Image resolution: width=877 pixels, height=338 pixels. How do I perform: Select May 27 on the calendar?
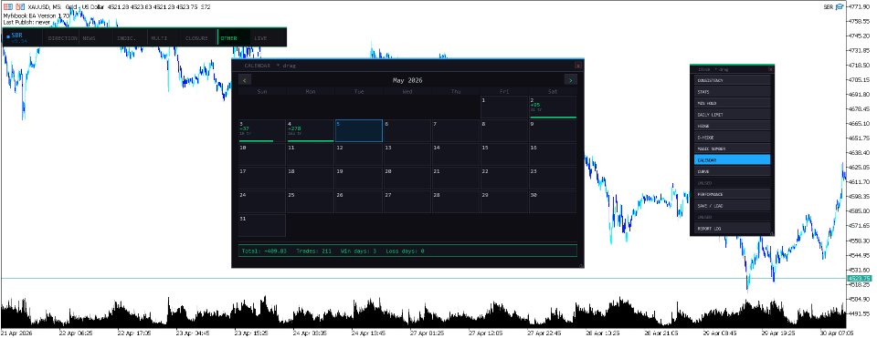407,202
